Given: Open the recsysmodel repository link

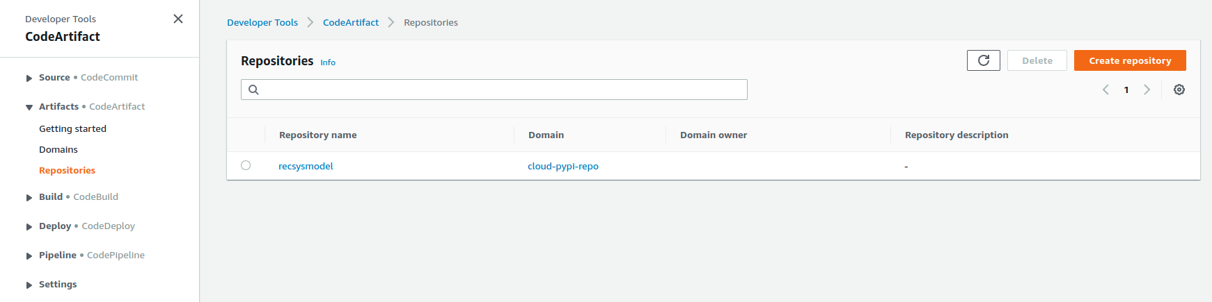Looking at the screenshot, I should click(306, 166).
